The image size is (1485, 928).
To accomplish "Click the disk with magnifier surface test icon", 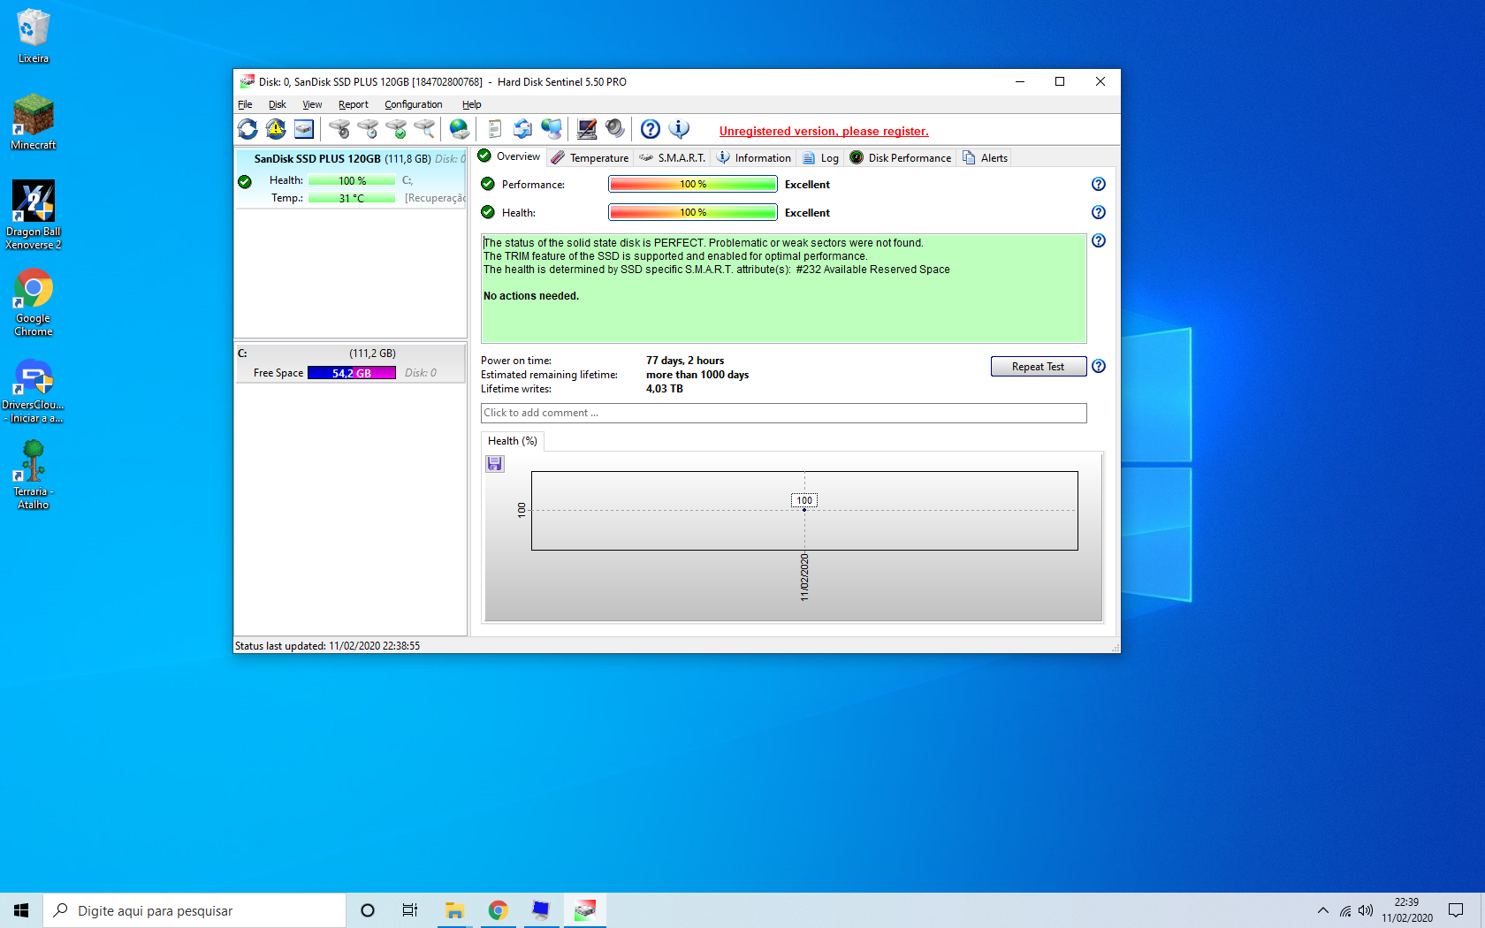I will tap(424, 129).
